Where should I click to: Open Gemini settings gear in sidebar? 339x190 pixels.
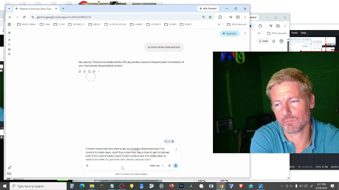pyautogui.click(x=9, y=168)
